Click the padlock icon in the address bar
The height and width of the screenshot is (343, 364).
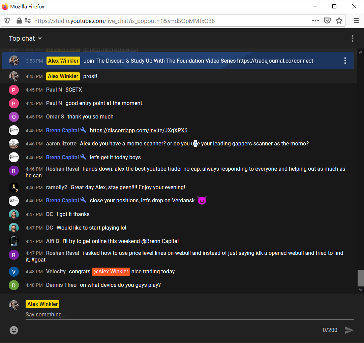click(x=19, y=20)
